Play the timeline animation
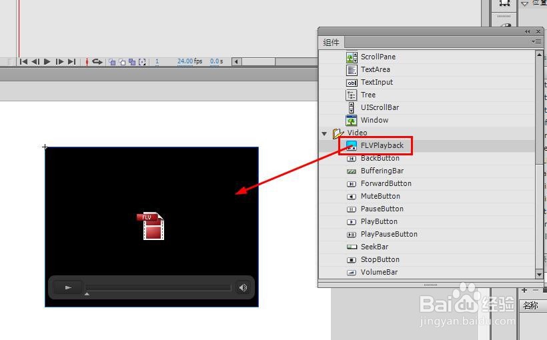This screenshot has width=547, height=340. 47,62
